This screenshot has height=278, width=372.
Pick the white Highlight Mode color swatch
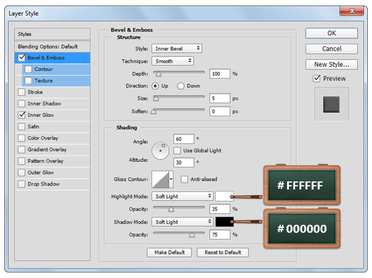point(224,196)
